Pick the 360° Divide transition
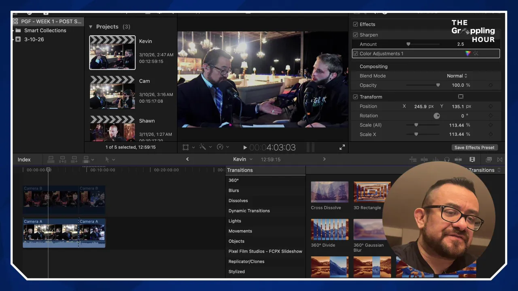The image size is (518, 291). pyautogui.click(x=329, y=230)
